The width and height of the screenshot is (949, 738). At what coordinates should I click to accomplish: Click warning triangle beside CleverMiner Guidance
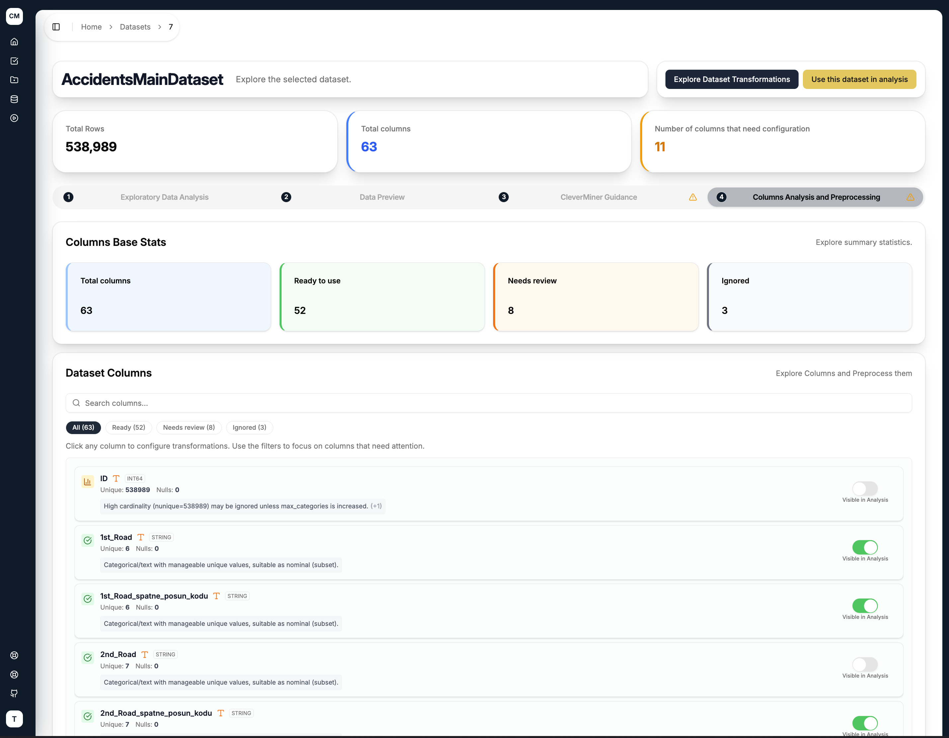(x=693, y=197)
